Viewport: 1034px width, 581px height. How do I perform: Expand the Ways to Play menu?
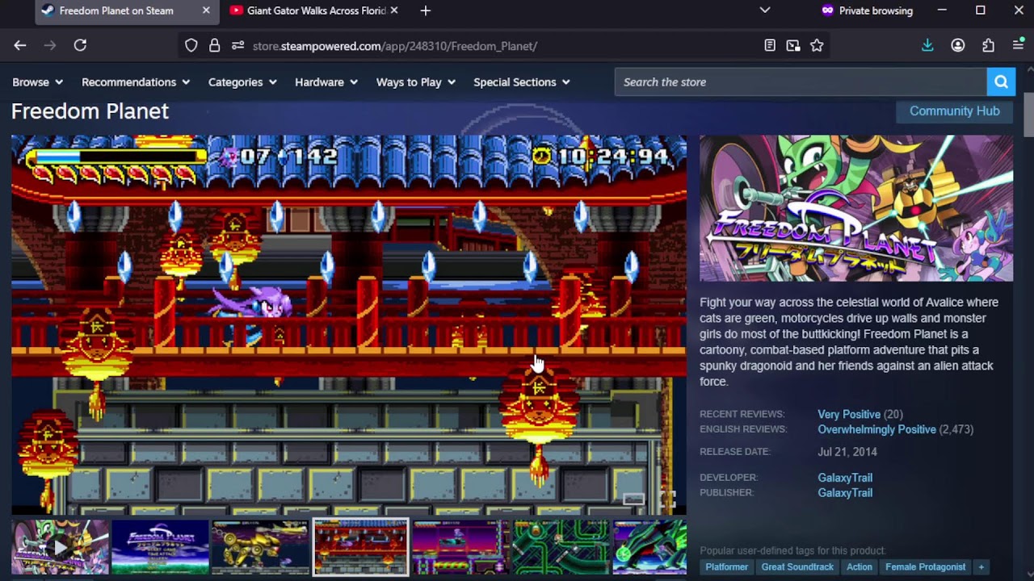416,82
